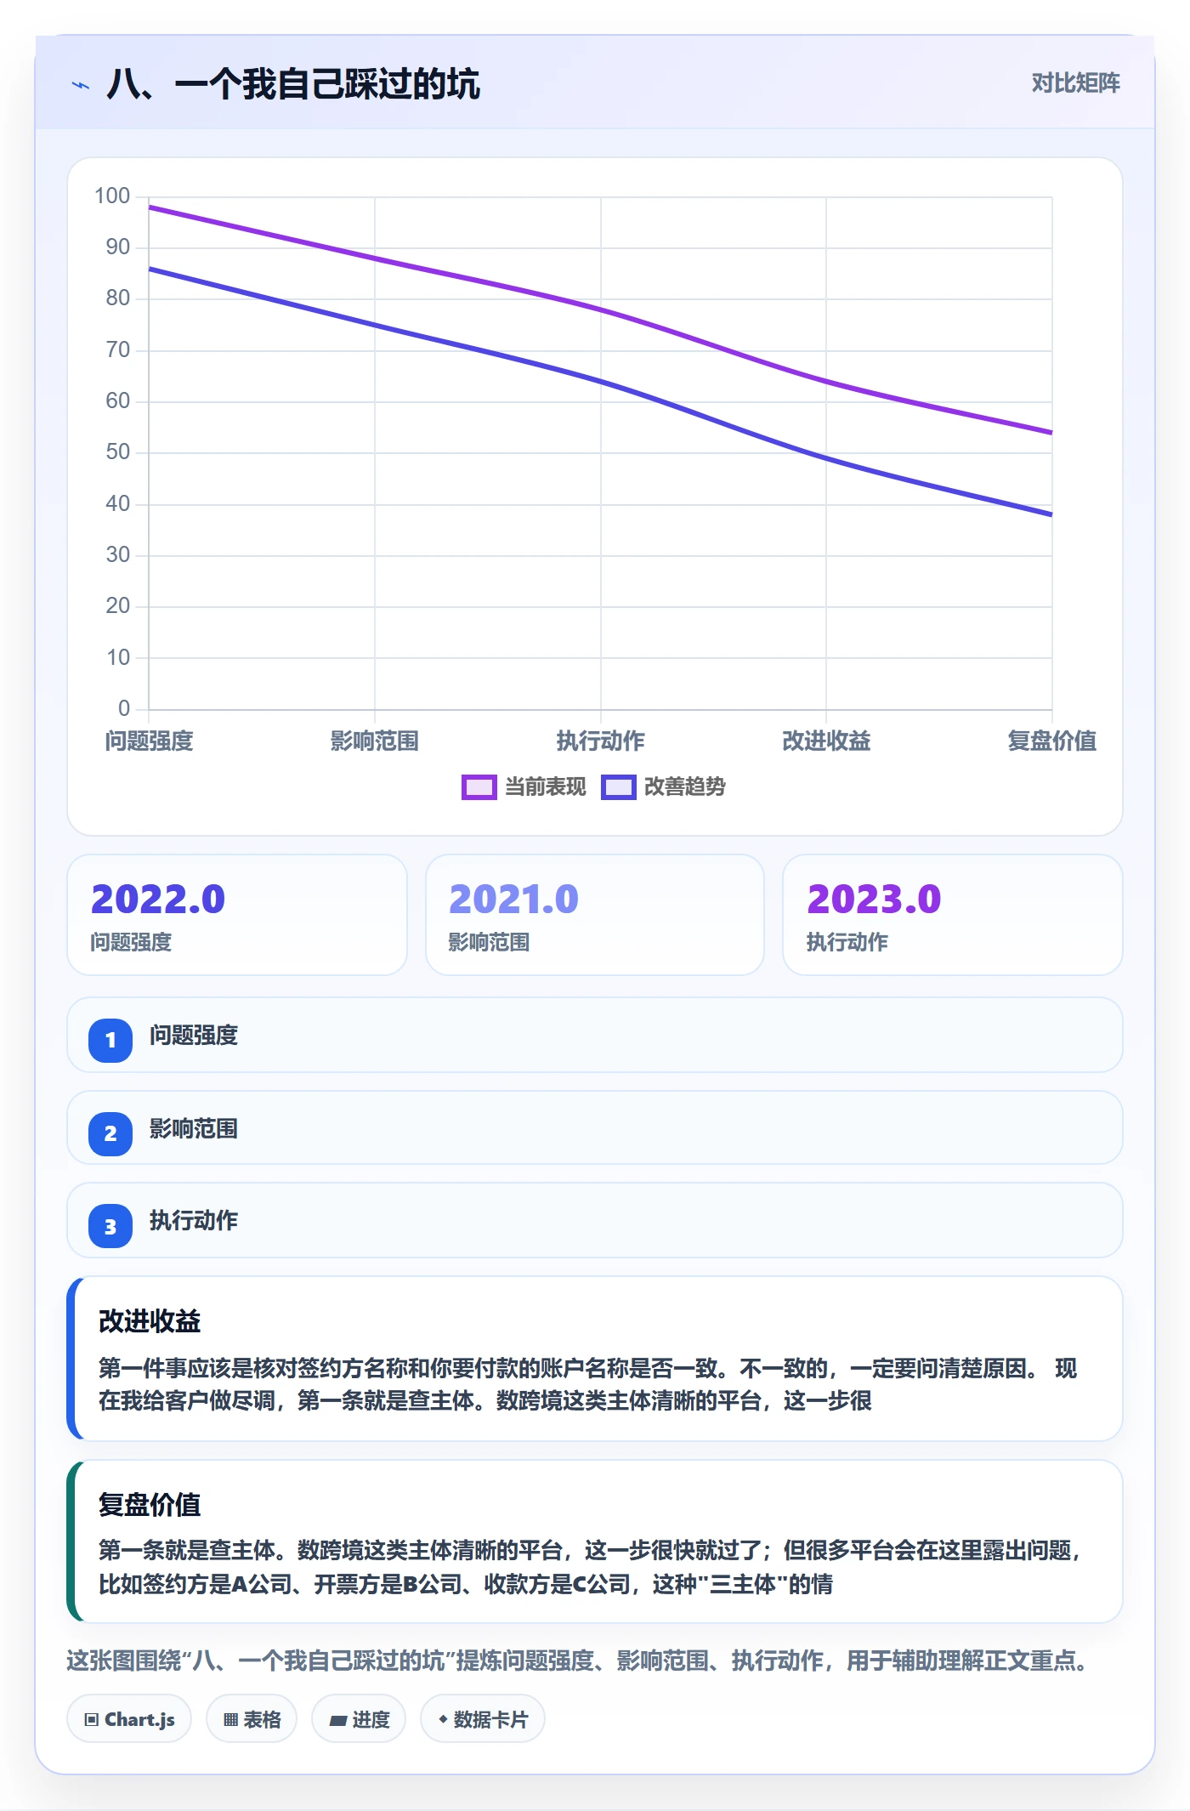Click the Chart.js tag chip
This screenshot has height=1811, width=1190.
129,1719
